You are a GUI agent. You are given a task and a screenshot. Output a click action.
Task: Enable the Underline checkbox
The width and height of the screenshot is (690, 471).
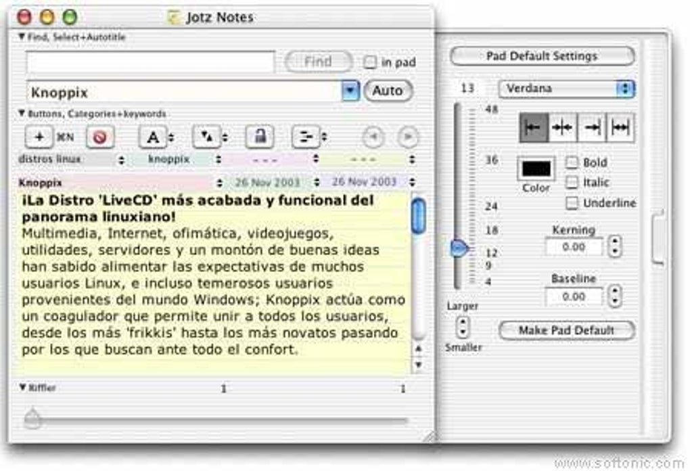click(x=572, y=202)
